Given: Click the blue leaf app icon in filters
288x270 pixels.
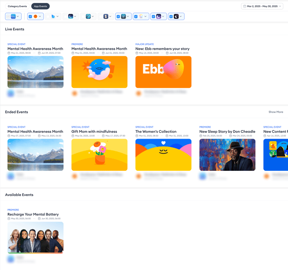Looking at the screenshot, I should click(53, 16).
